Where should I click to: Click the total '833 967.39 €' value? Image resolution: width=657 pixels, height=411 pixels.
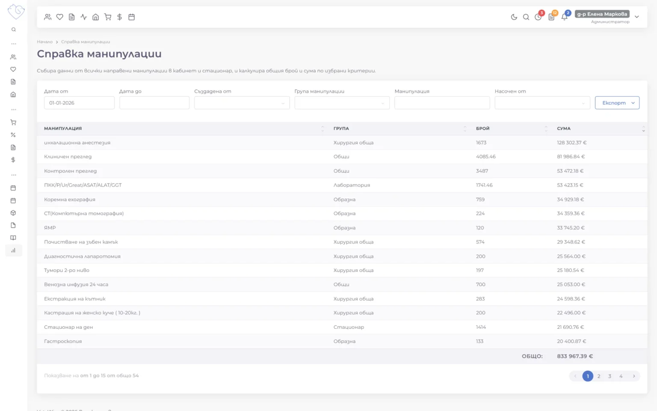pos(575,356)
